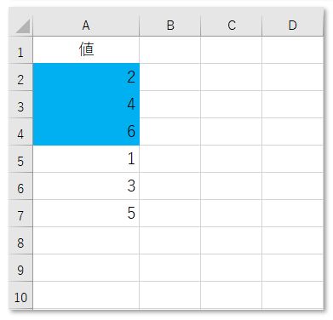
Task: Select empty cell A8
Action: click(86, 241)
